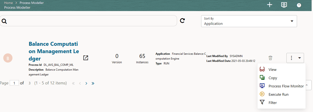The width and height of the screenshot is (313, 112).
Task: Go to Home breadcrumb link
Action: (x=8, y=3)
